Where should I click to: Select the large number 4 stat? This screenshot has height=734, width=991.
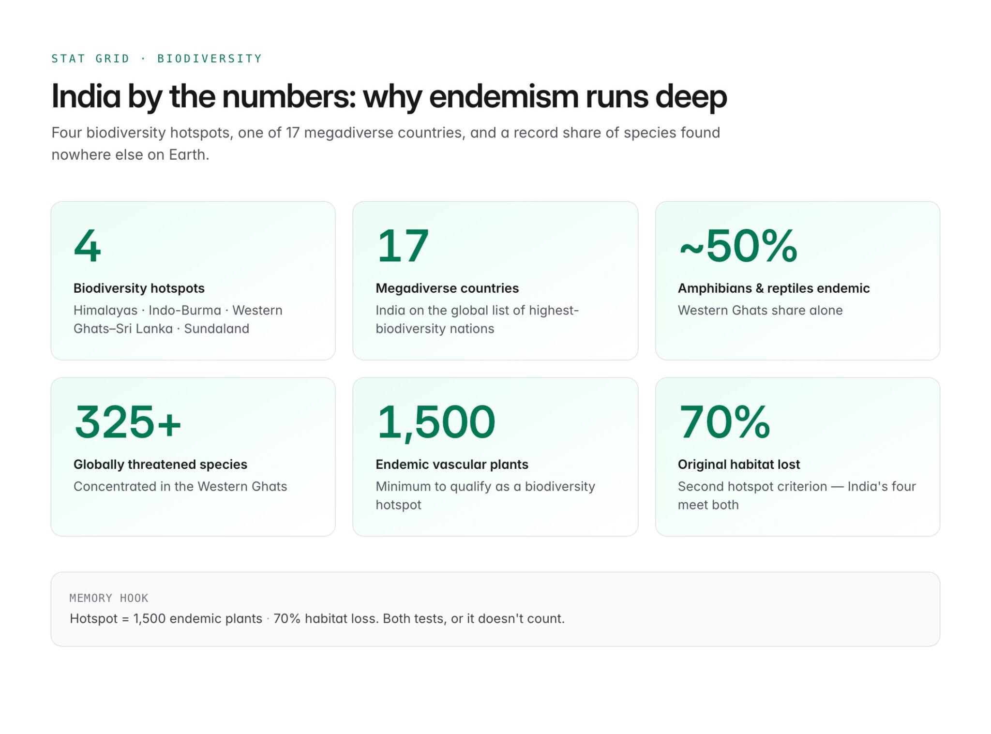click(x=88, y=246)
